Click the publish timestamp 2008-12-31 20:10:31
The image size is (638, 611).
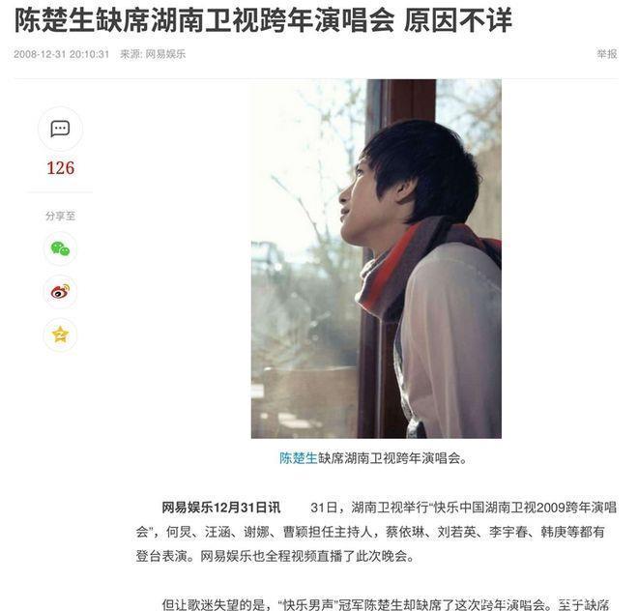tap(62, 54)
